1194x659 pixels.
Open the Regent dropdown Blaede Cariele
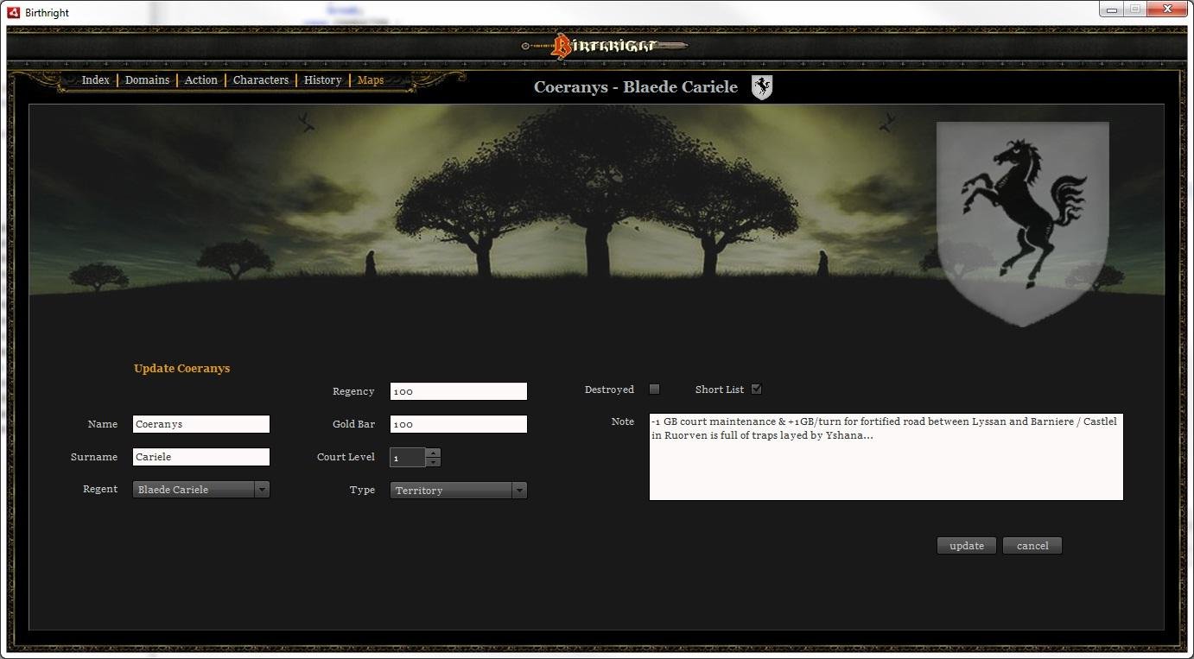click(201, 490)
